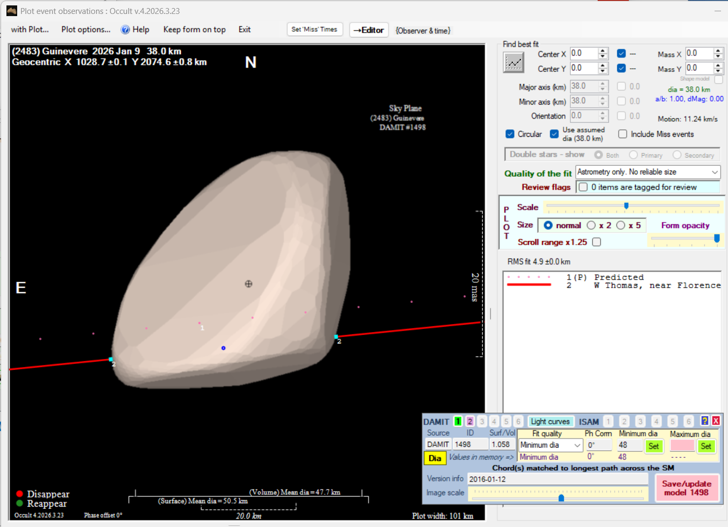Increment the Center X spinner up arrow

point(603,51)
